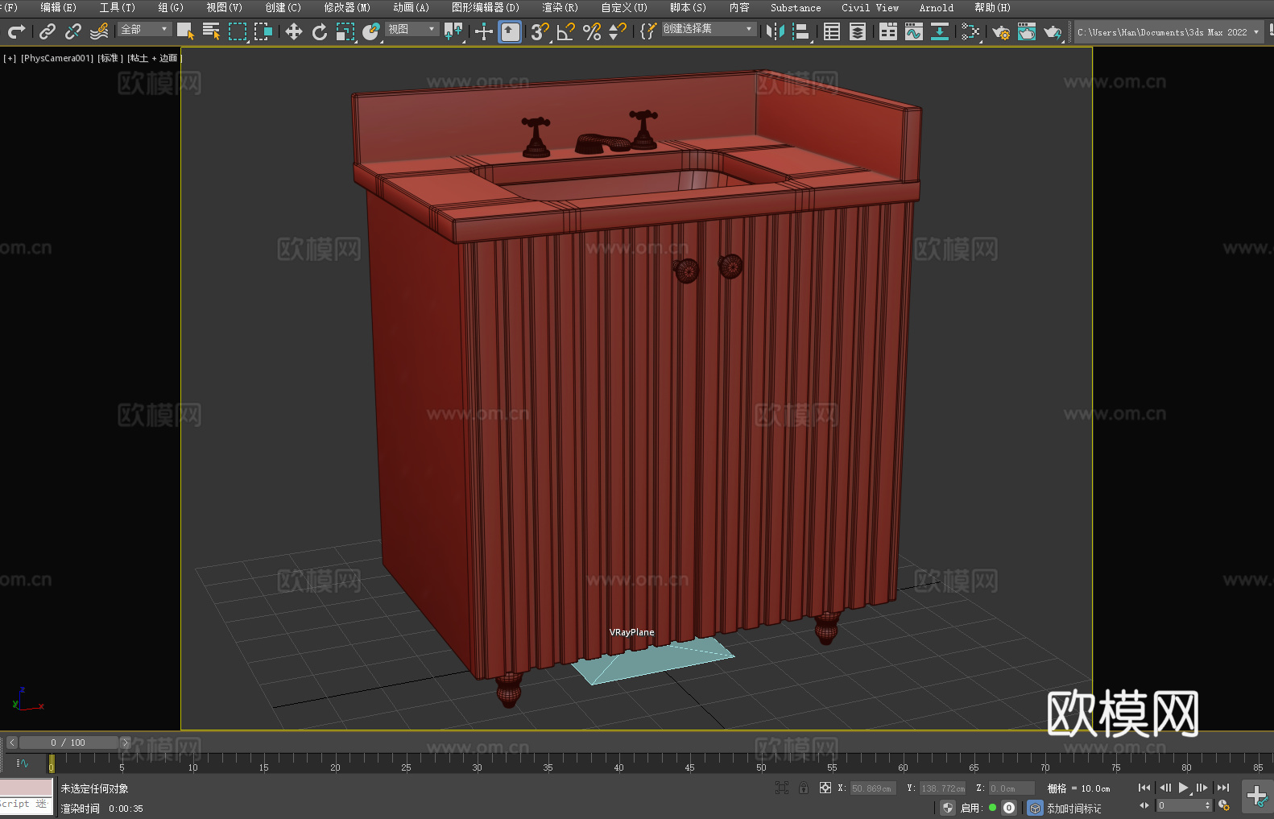This screenshot has height=819, width=1274.
Task: Go to end of animation
Action: [1223, 788]
